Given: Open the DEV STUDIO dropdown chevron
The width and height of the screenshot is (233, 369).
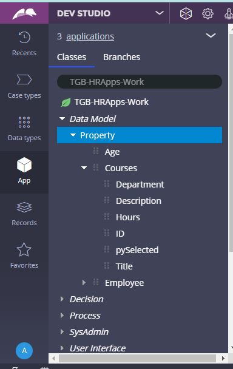Looking at the screenshot, I should point(160,13).
